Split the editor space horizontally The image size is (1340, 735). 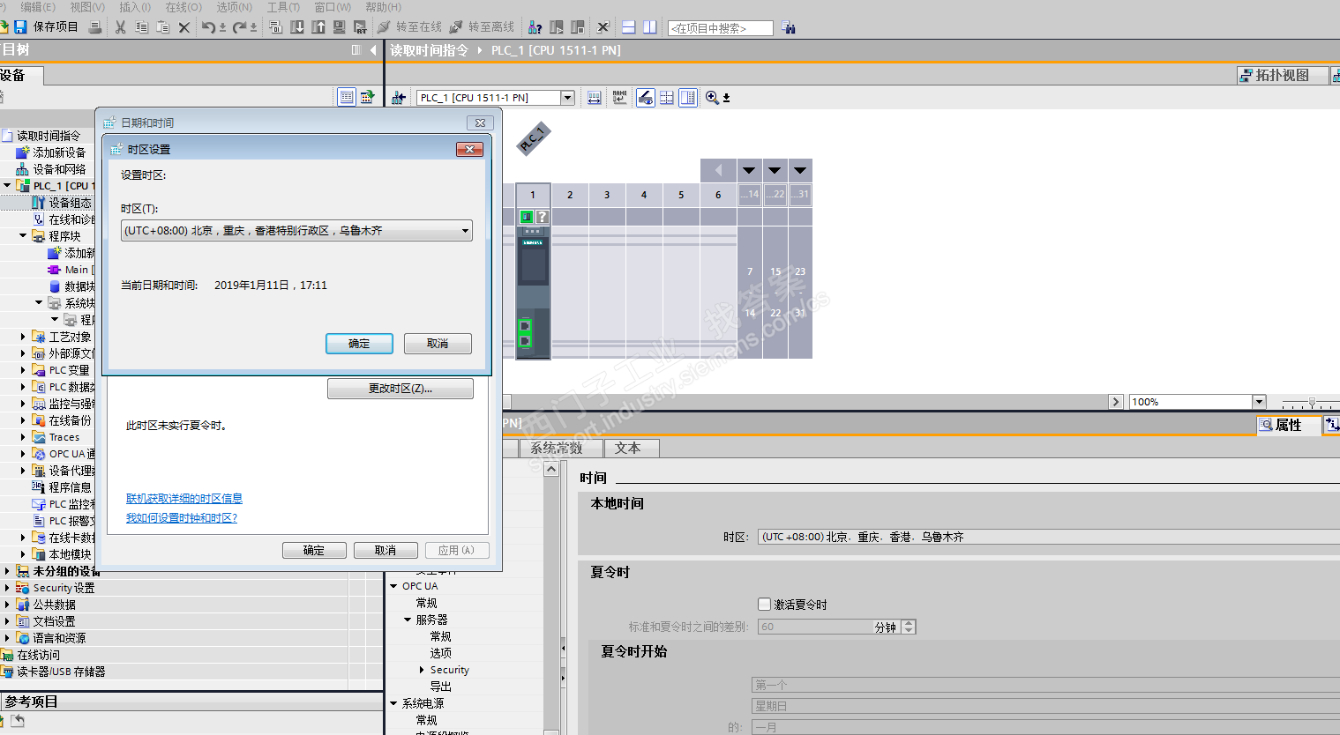(x=628, y=27)
